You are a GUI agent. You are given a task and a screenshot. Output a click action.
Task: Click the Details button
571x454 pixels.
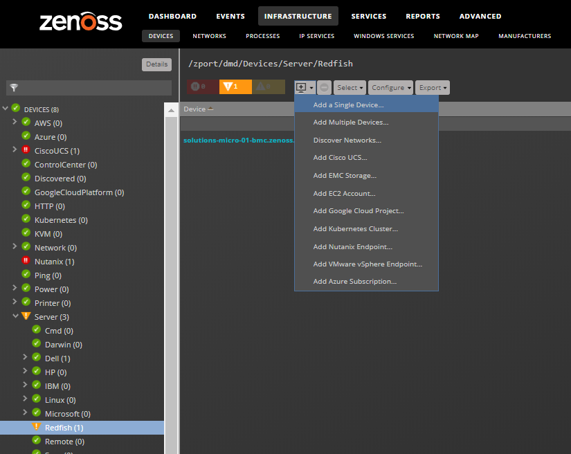[x=156, y=64]
